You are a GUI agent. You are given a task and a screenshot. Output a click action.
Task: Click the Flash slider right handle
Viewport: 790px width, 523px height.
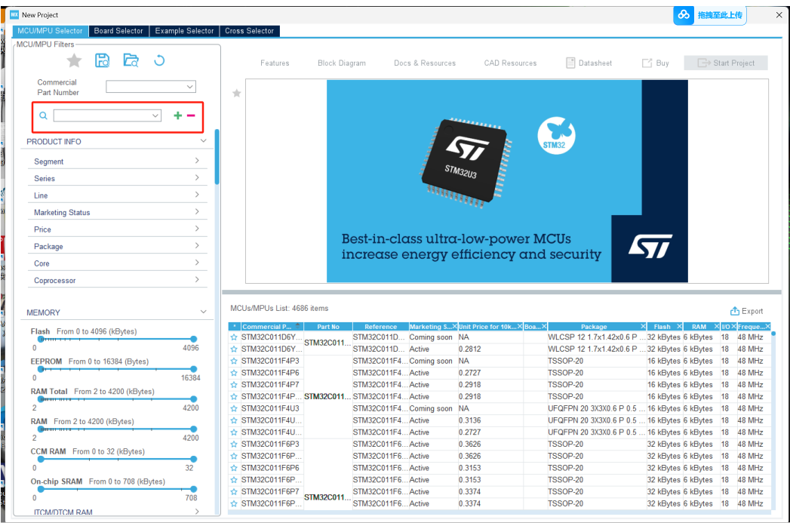[x=193, y=339]
